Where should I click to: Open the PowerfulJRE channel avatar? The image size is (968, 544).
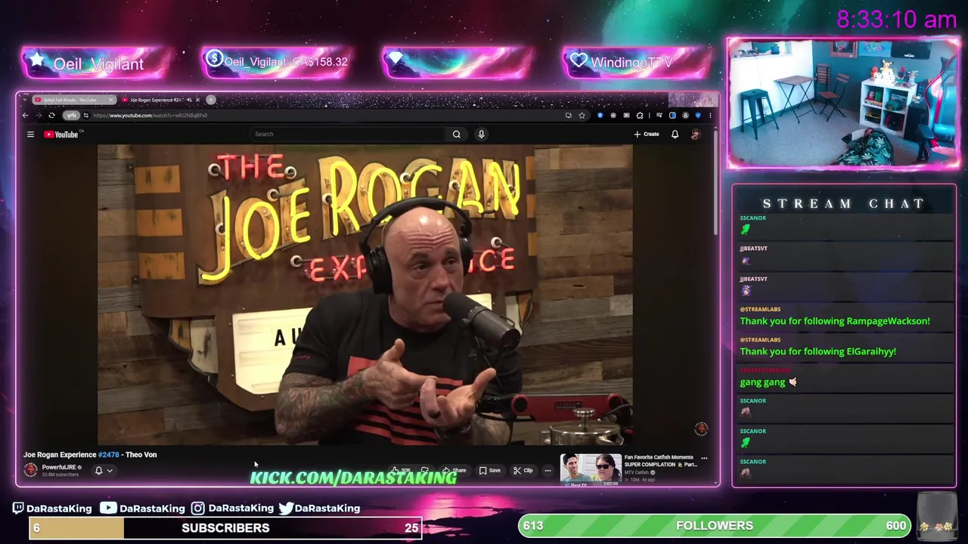[x=31, y=470]
